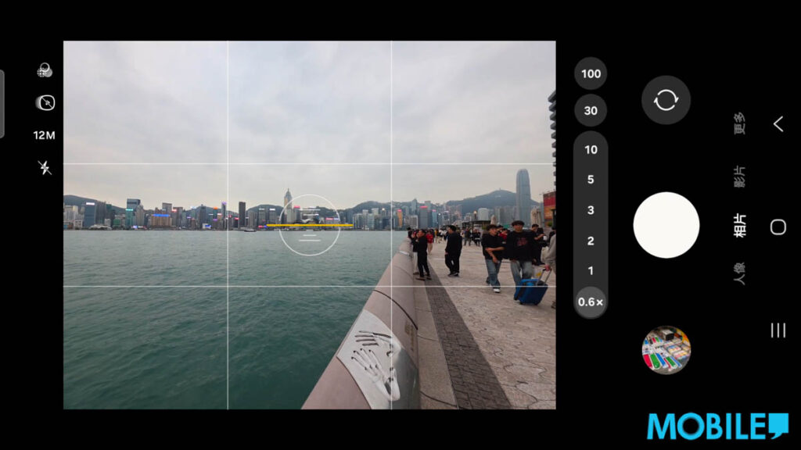
Task: Tap the Android recent apps icon
Action: point(778,330)
